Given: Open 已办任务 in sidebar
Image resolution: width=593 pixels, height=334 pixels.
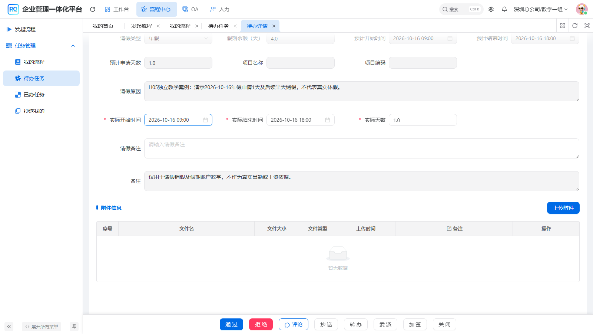Looking at the screenshot, I should (41, 95).
